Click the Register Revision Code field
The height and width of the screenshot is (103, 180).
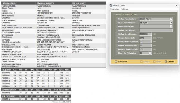146,49
